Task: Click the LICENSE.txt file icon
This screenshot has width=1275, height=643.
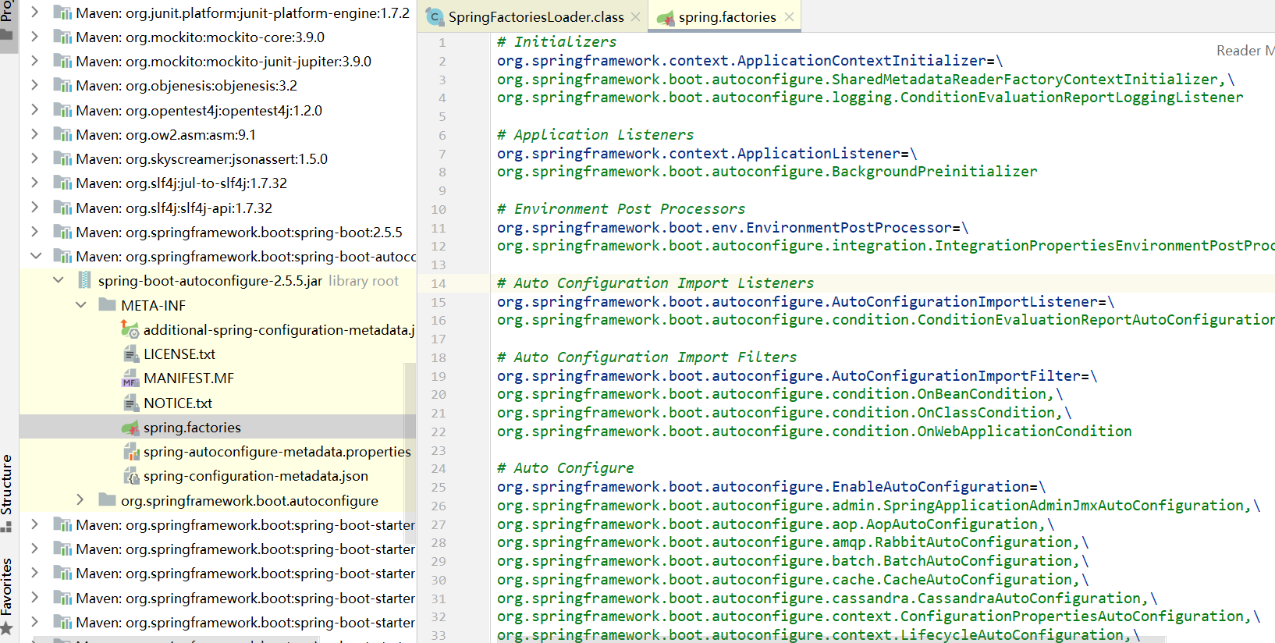Action: pyautogui.click(x=130, y=354)
